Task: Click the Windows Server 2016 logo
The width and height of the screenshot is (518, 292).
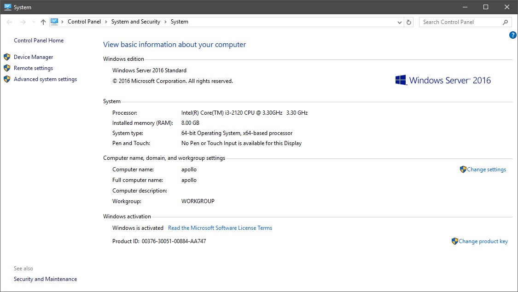Action: point(442,80)
